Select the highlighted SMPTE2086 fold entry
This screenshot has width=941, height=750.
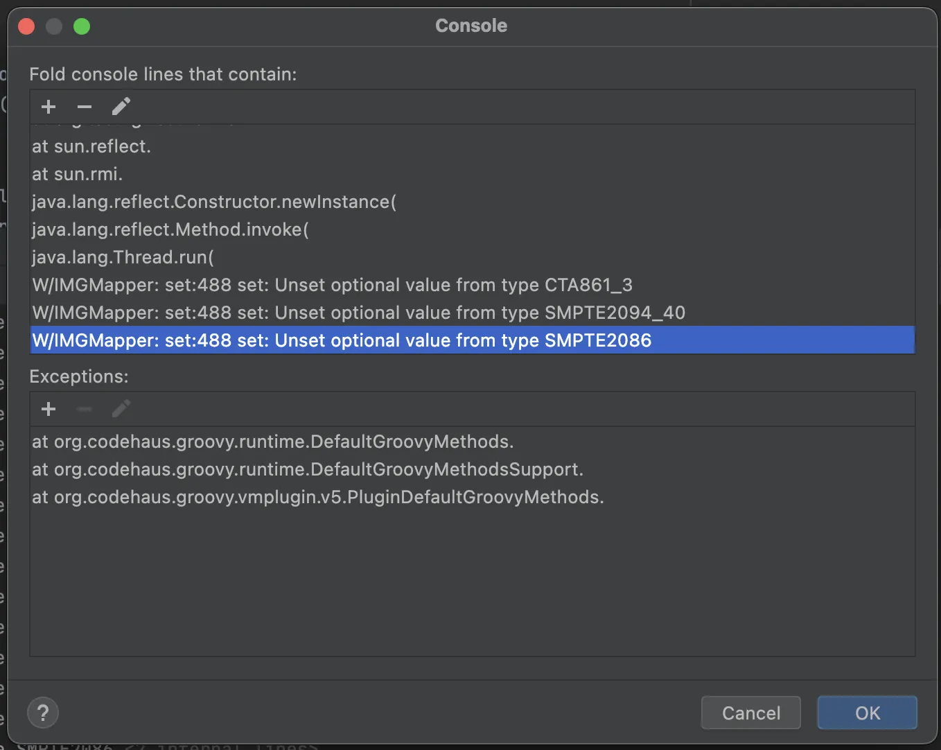342,340
